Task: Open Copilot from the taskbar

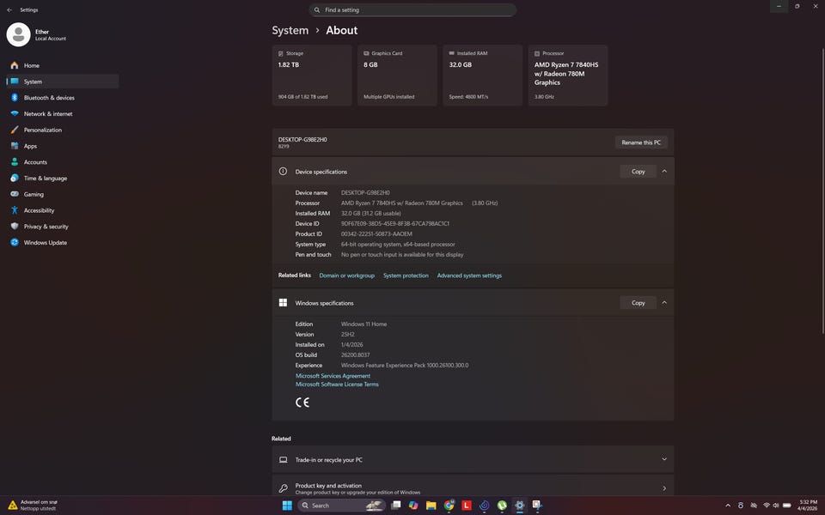Action: 413,506
